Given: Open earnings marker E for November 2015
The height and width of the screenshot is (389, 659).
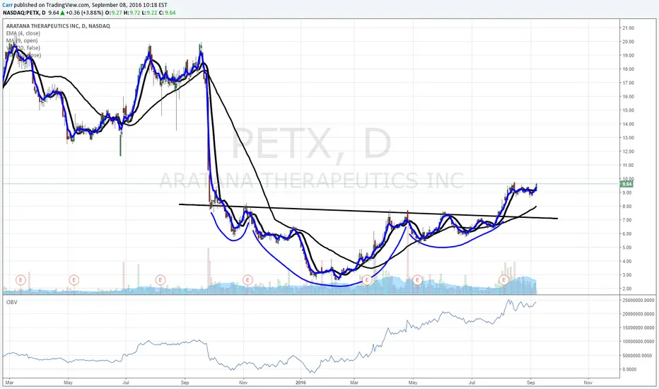Looking at the screenshot, I should coord(247,279).
